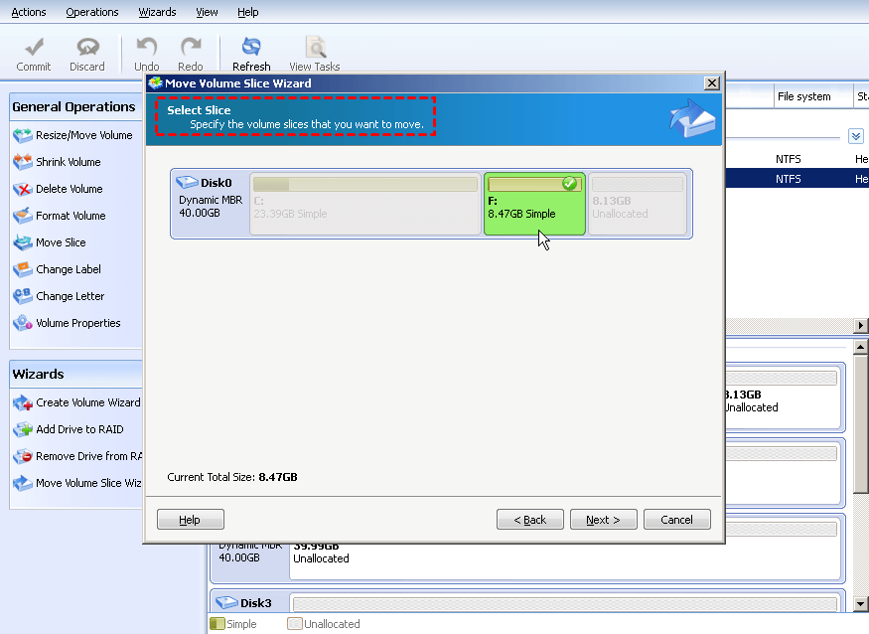
Task: Click the Redo arrow icon
Action: [191, 47]
